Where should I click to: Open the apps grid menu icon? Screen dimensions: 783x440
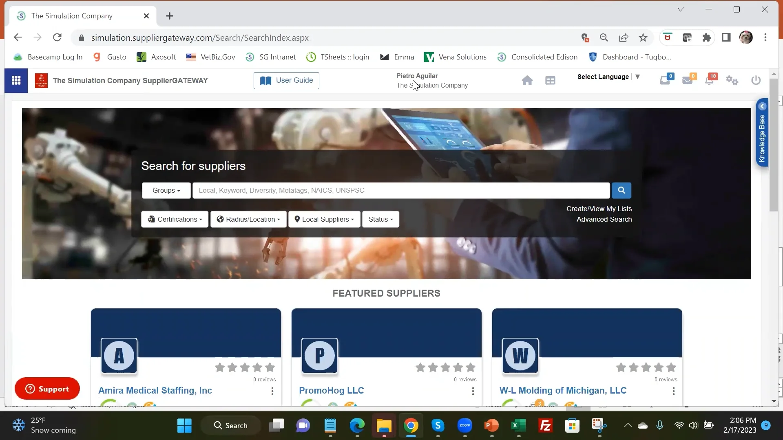click(16, 80)
